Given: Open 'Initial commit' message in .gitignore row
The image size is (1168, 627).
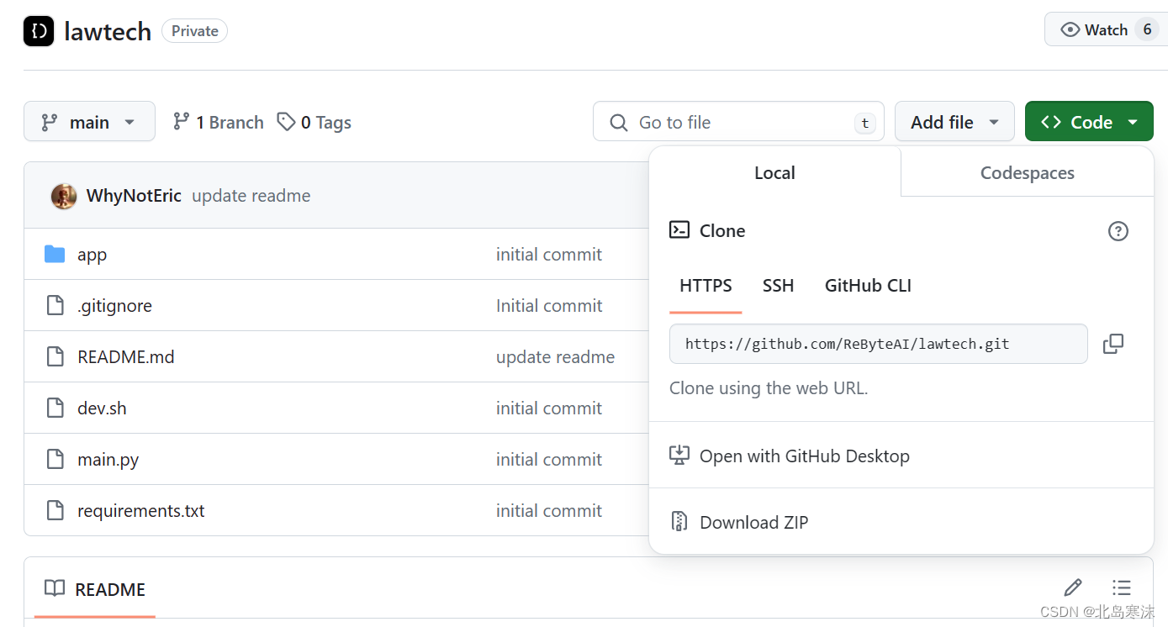Looking at the screenshot, I should [x=549, y=306].
